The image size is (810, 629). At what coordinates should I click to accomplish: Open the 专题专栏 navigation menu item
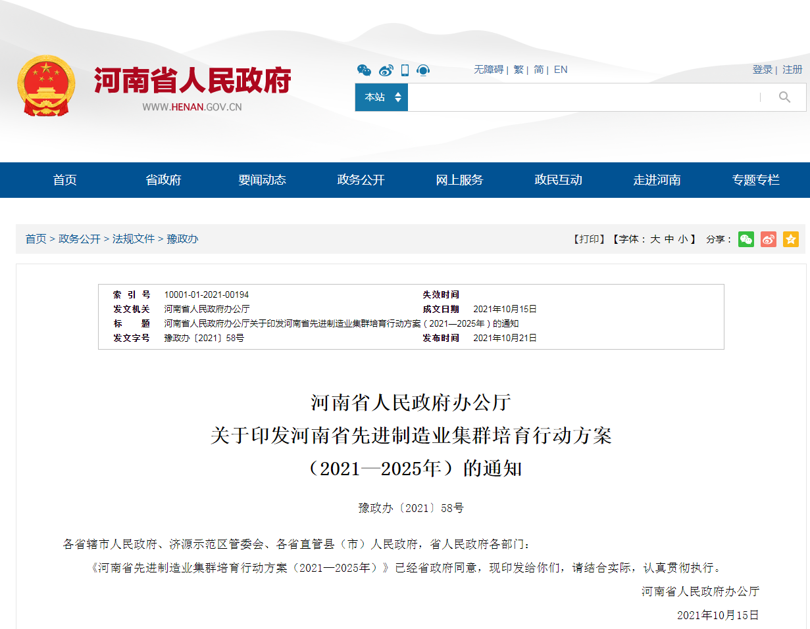[756, 180]
